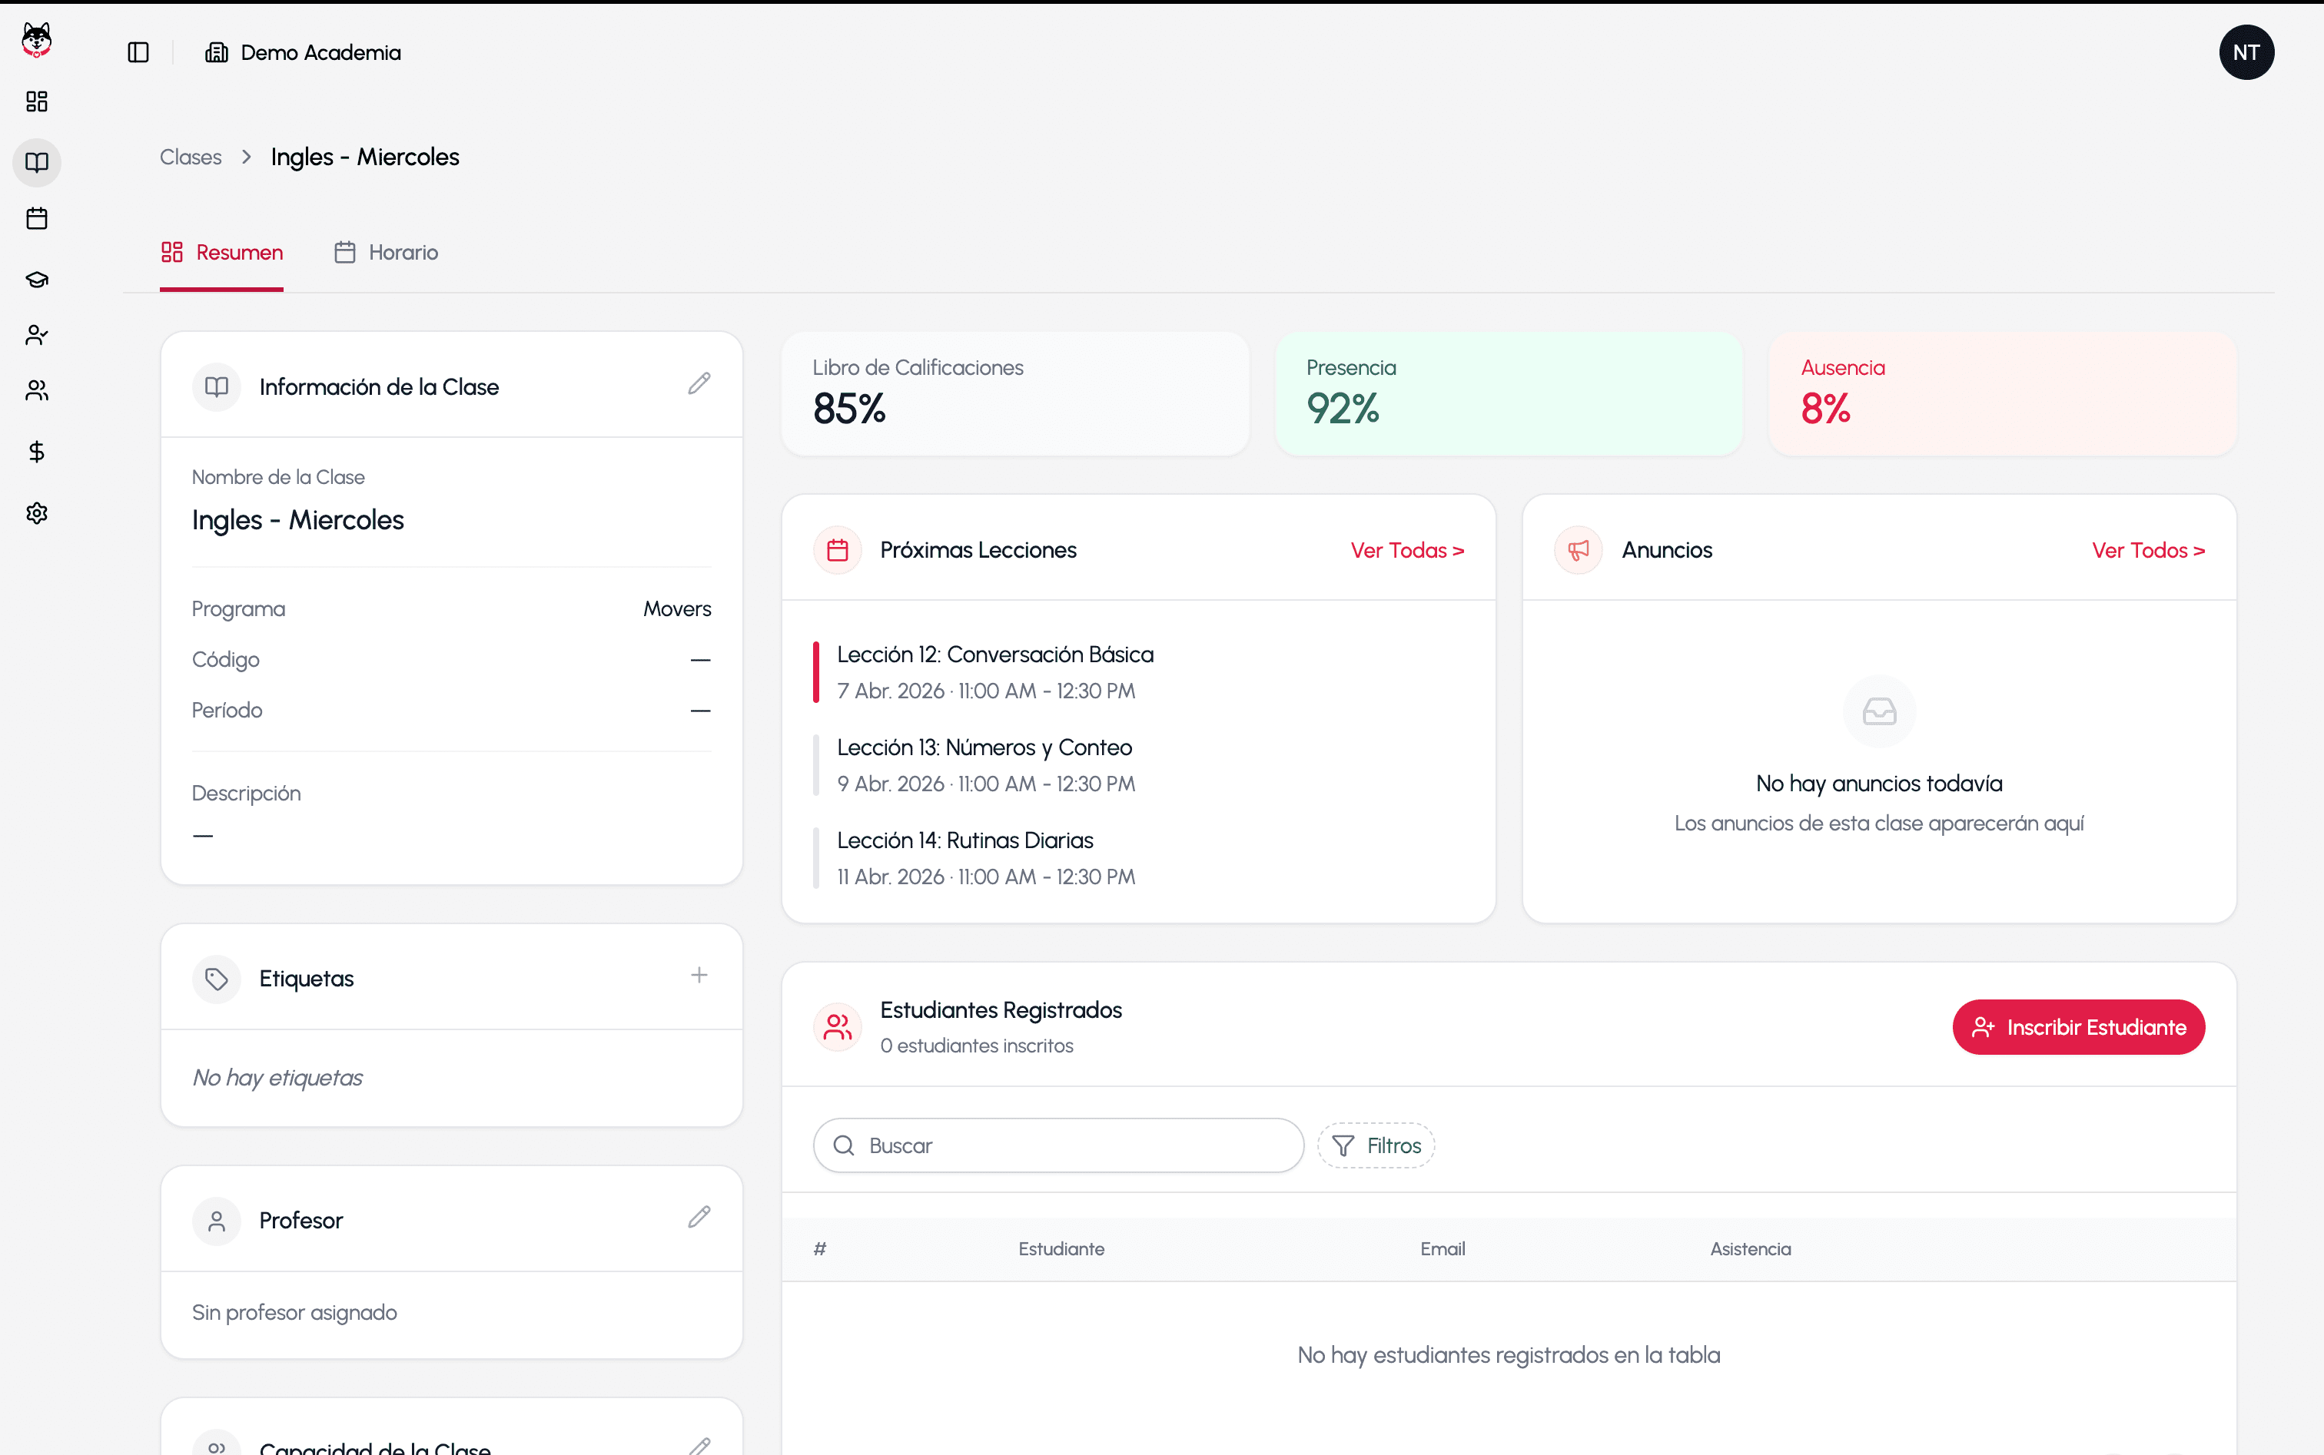2324x1455 pixels.
Task: Click the Período field label
Action: pyautogui.click(x=226, y=709)
